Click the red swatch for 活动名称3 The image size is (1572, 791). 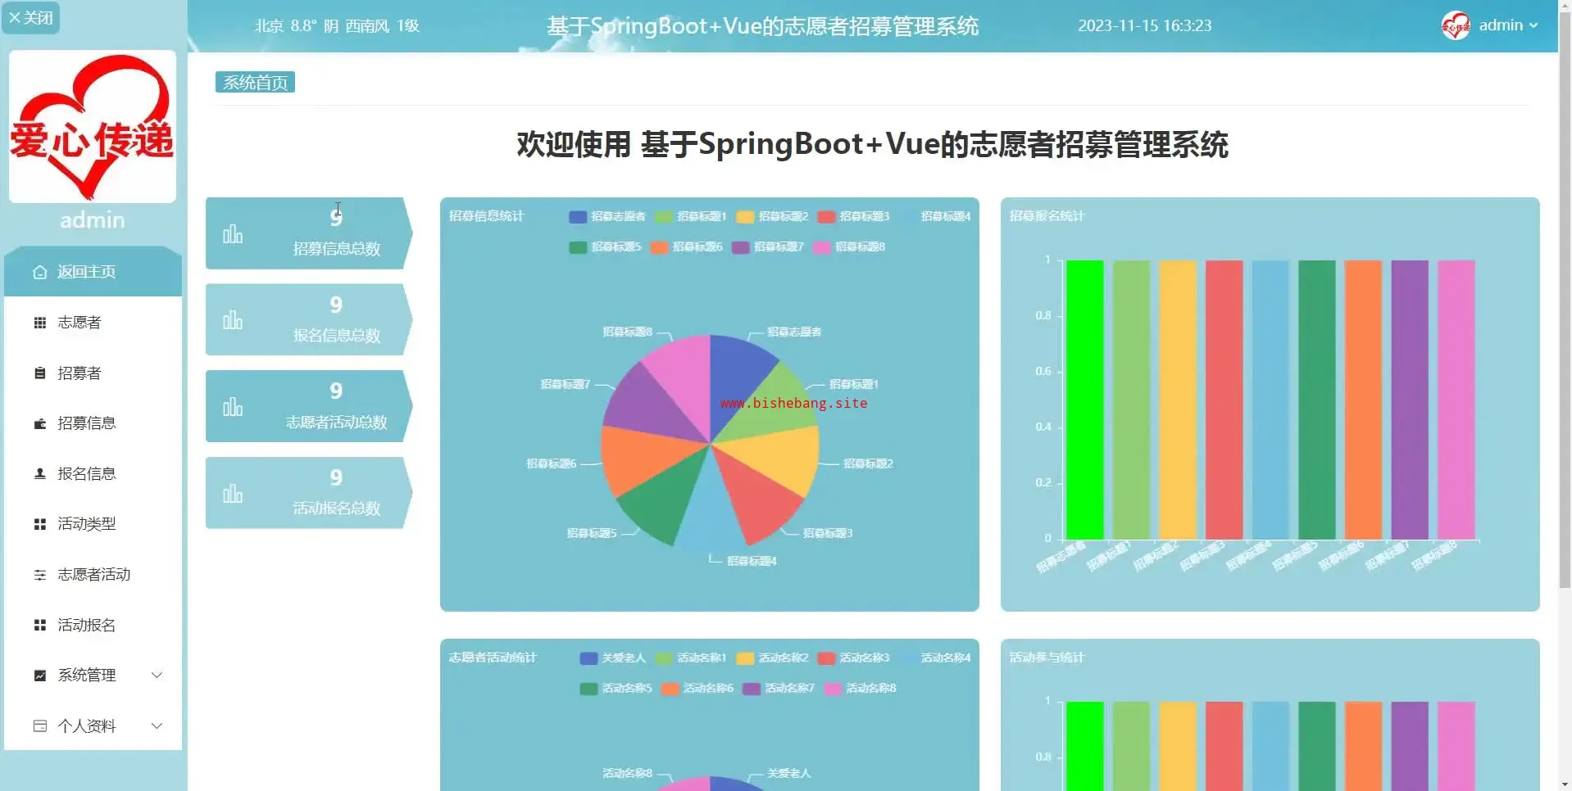[x=826, y=658]
